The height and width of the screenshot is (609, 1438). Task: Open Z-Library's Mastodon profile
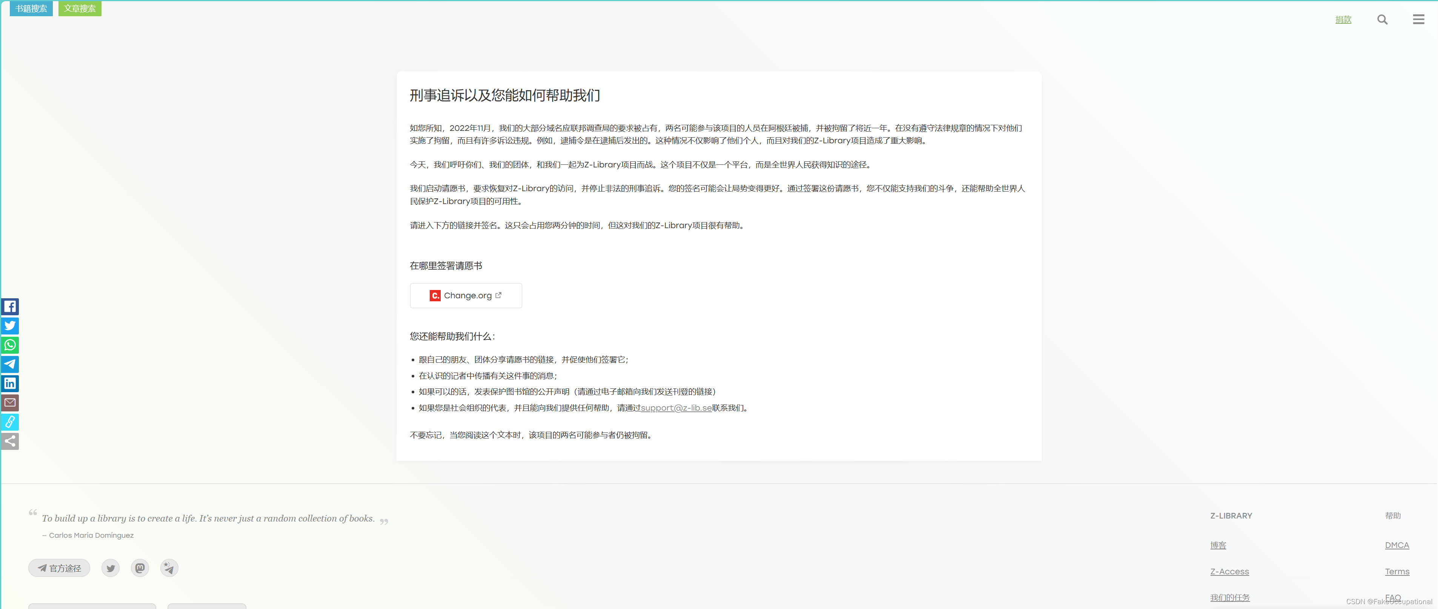[x=140, y=568]
